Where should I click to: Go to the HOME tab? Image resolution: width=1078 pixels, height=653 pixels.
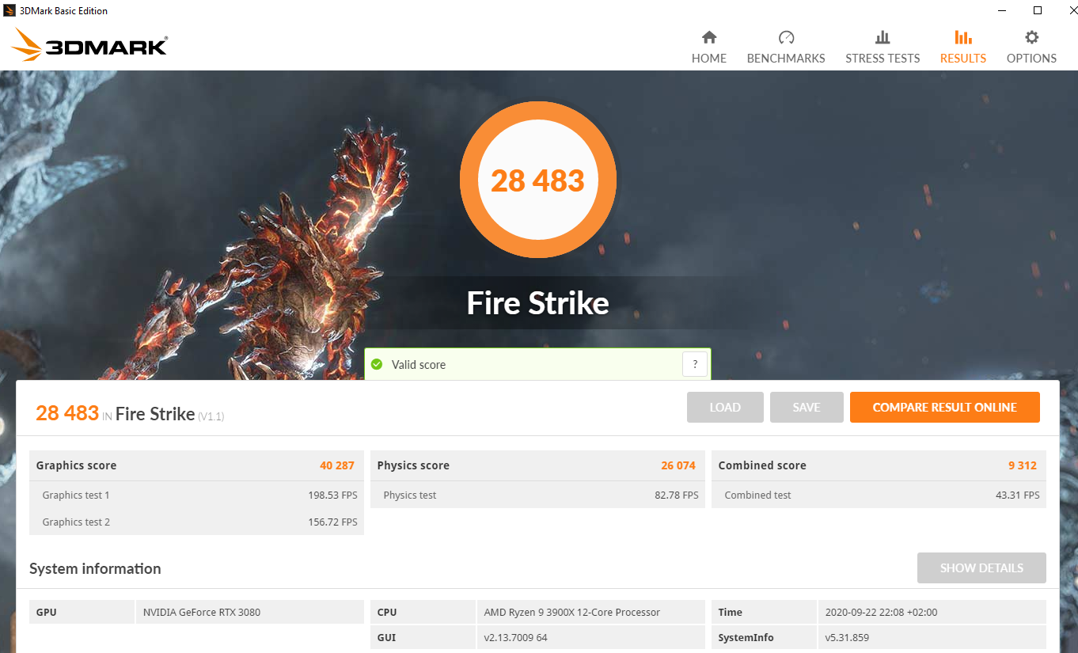pos(709,47)
